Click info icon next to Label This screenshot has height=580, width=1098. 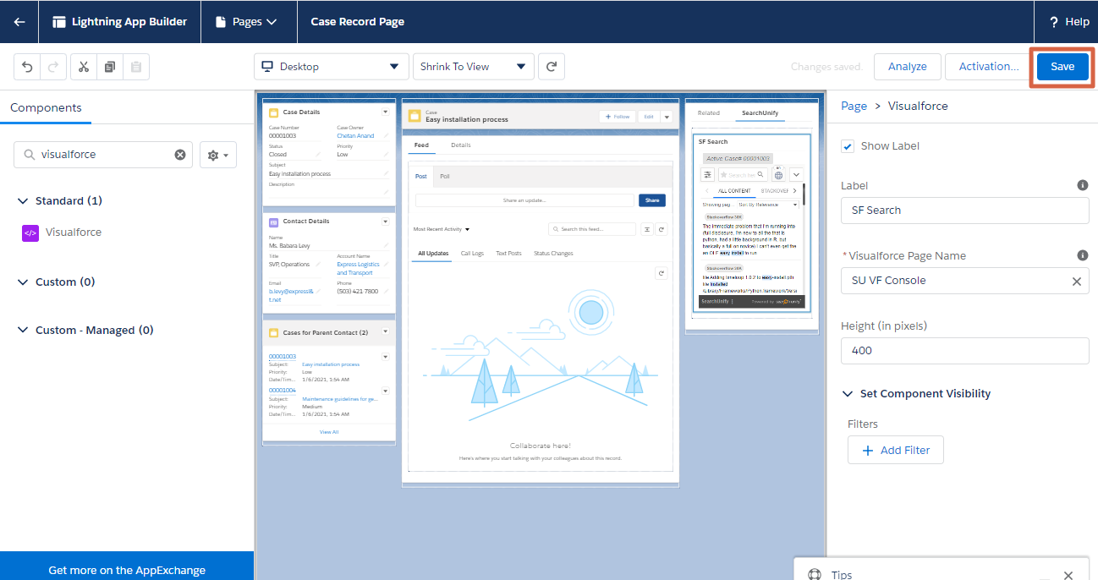point(1082,185)
